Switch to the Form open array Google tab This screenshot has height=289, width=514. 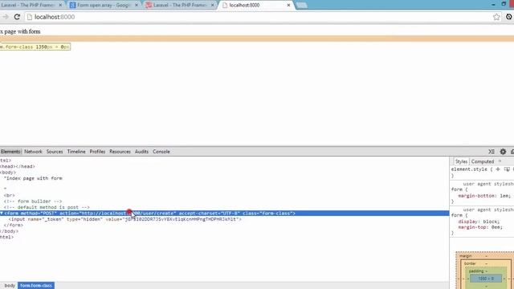tap(104, 6)
